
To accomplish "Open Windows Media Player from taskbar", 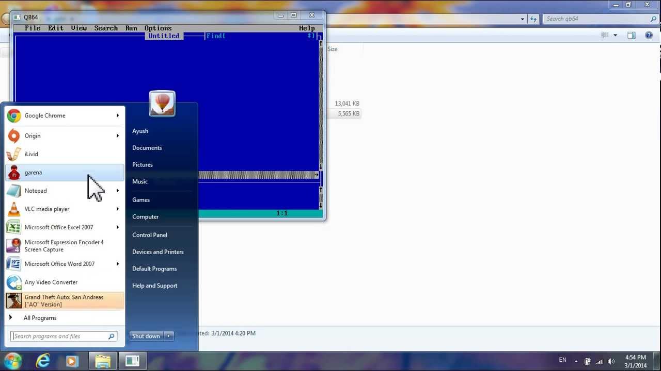I will 72,361.
